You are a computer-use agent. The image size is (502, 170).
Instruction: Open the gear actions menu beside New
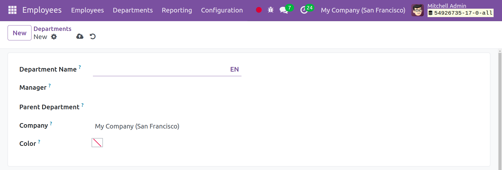pos(54,37)
